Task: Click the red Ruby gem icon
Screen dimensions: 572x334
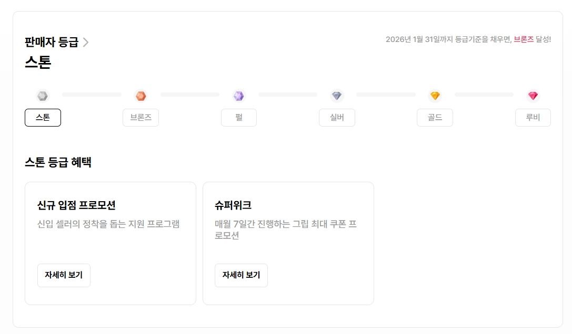Action: 533,96
